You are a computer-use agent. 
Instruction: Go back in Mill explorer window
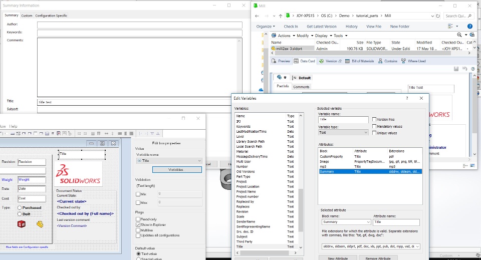257,16
